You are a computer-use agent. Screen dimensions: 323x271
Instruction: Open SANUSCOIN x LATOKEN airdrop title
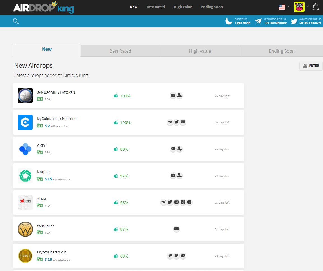56,93
